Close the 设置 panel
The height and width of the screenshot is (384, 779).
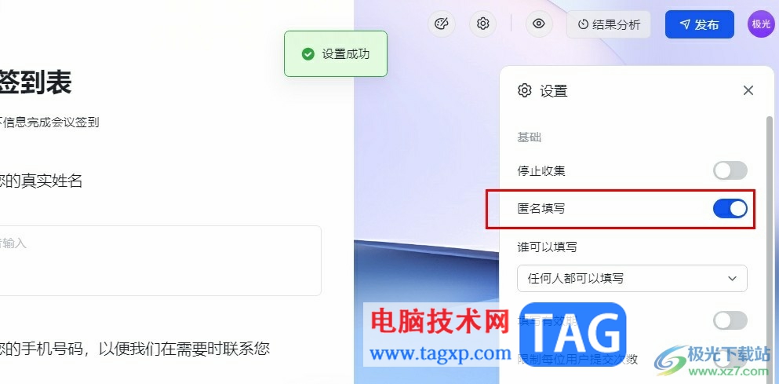[748, 90]
